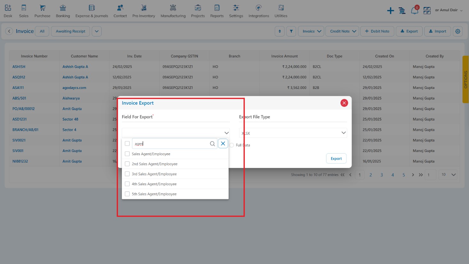Open Expense & Journals icon
The width and height of the screenshot is (469, 264).
coord(92,8)
